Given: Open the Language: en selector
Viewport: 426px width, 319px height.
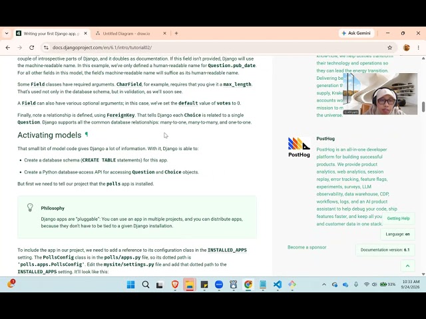Looking at the screenshot, I should [398, 234].
